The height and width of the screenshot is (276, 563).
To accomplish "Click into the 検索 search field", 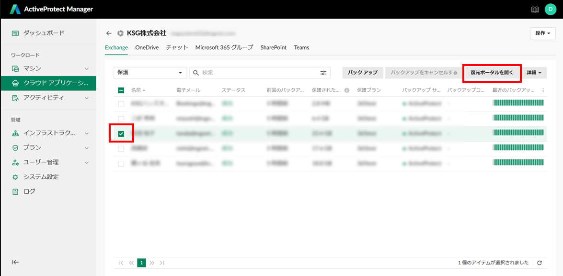I will 260,73.
